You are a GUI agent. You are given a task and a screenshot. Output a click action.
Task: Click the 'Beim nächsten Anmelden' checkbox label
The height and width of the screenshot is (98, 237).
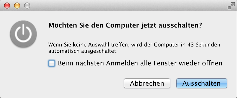(140, 63)
